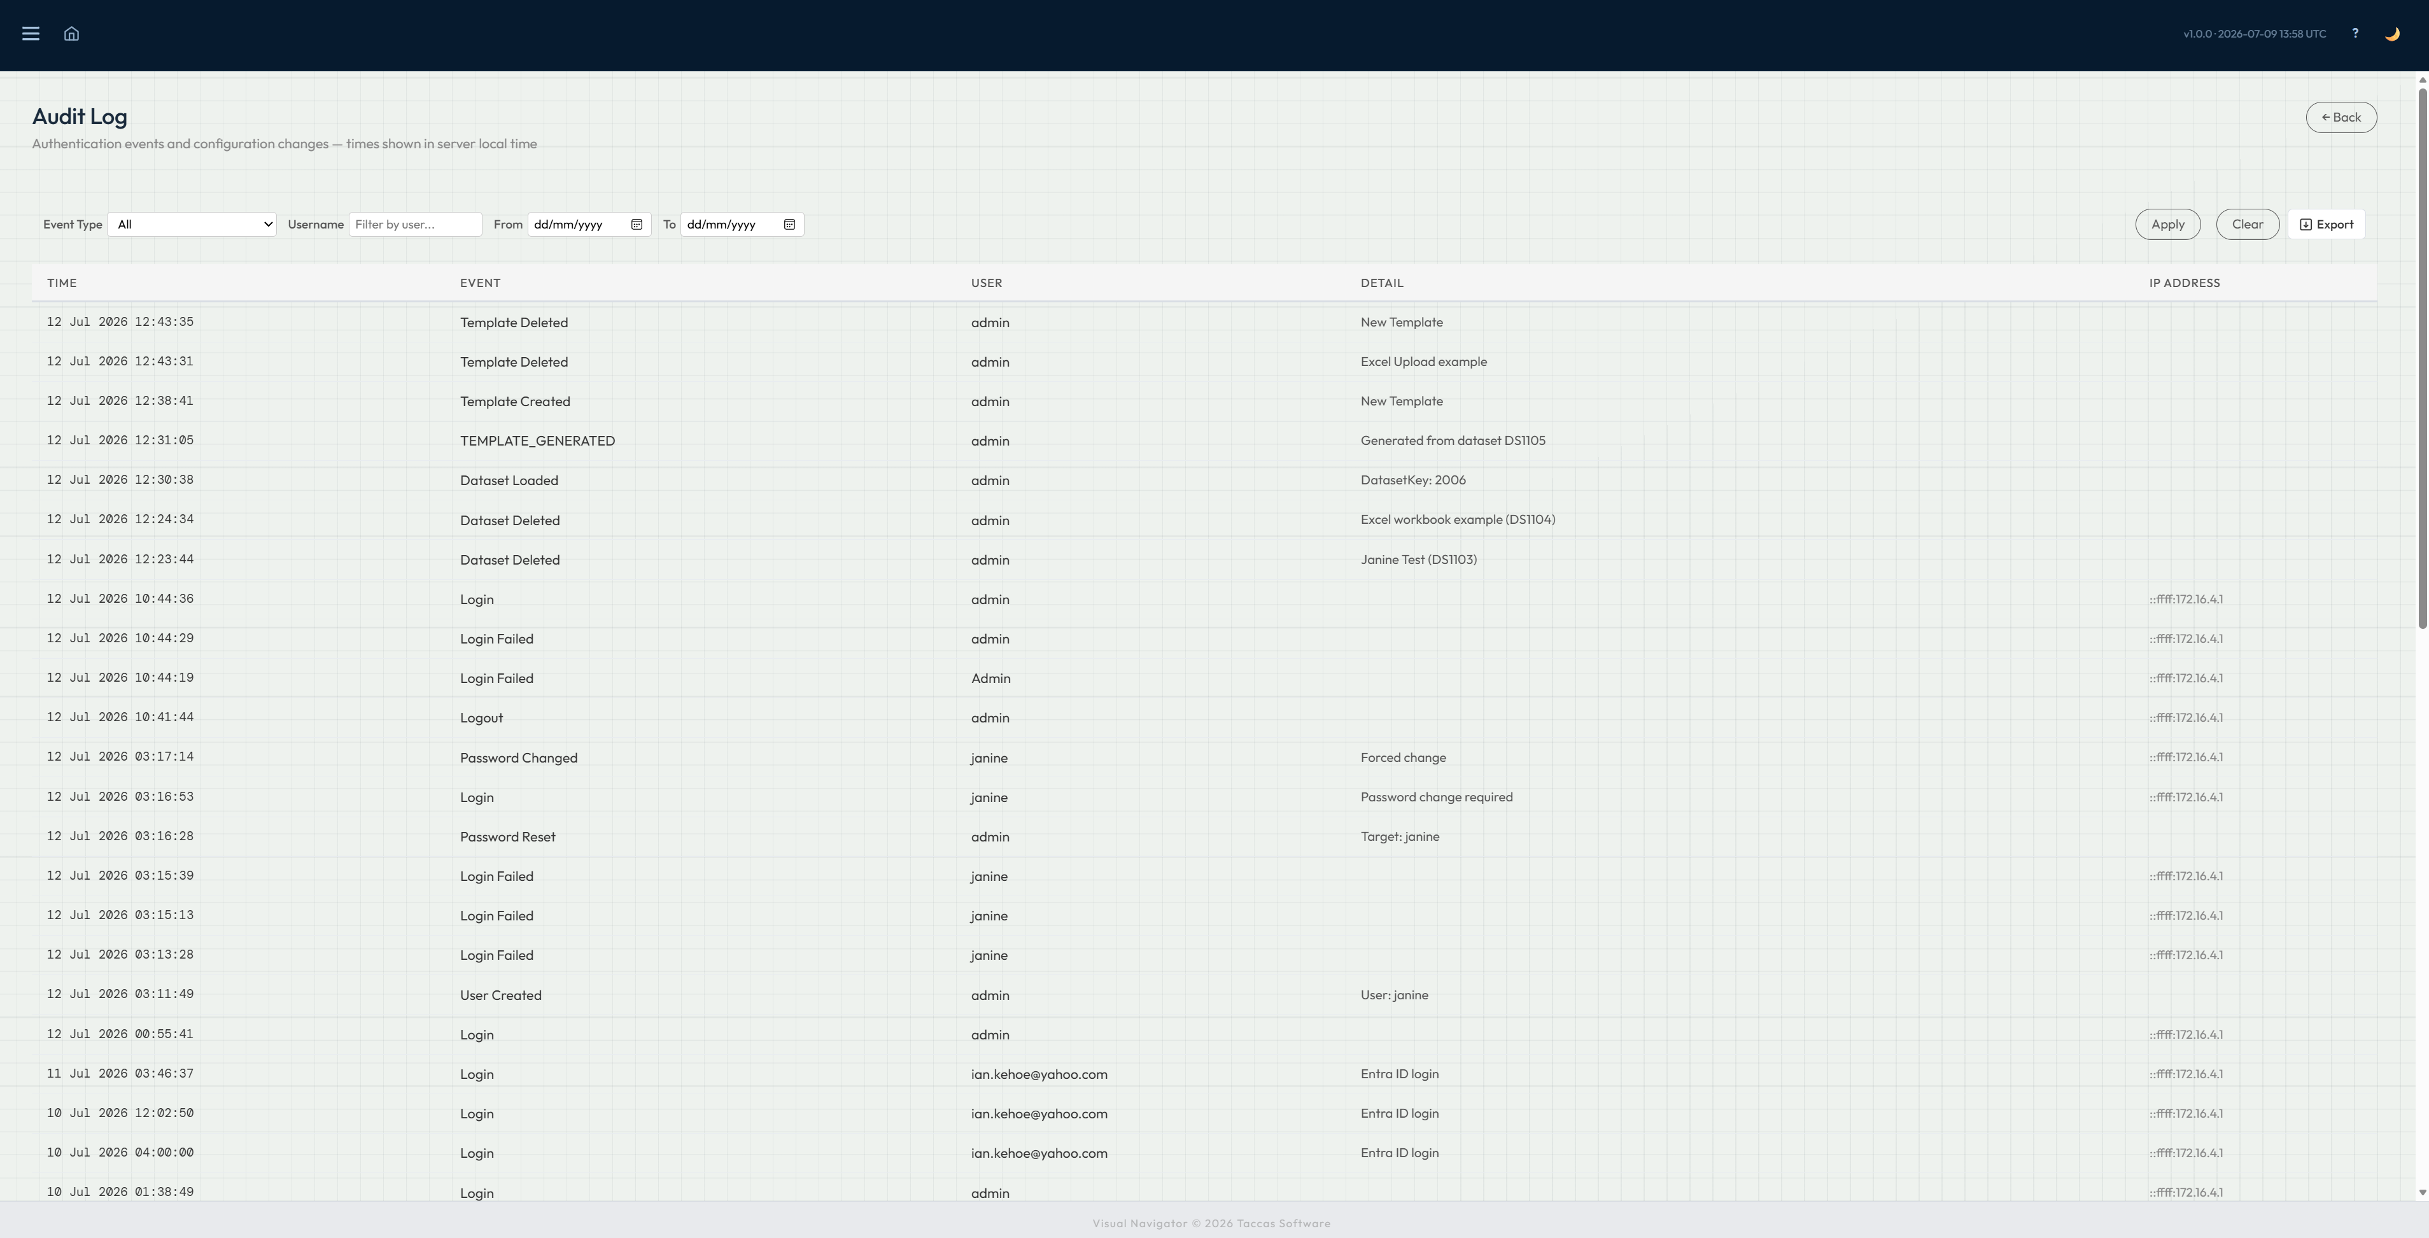The width and height of the screenshot is (2429, 1238).
Task: Open the hamburger navigation menu
Action: pyautogui.click(x=30, y=34)
